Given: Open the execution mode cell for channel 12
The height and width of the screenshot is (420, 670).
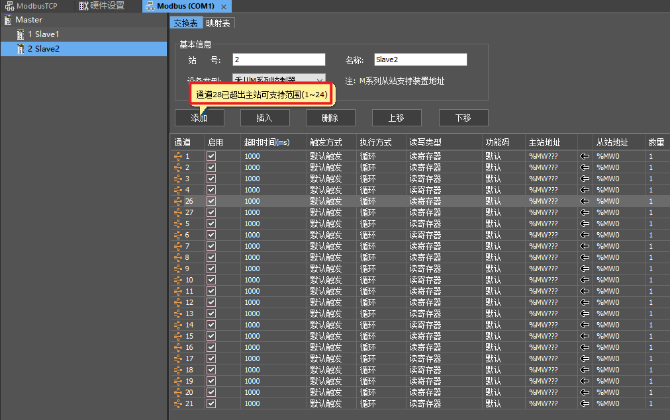Looking at the screenshot, I should point(380,302).
